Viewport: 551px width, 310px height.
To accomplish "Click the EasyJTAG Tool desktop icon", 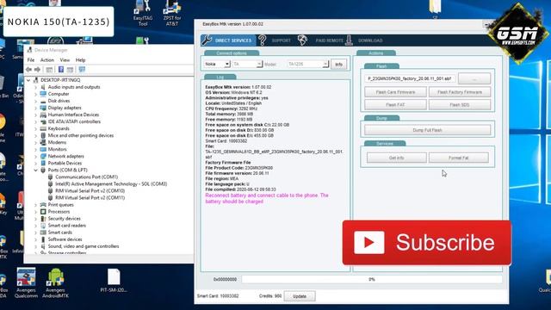I will click(x=143, y=14).
